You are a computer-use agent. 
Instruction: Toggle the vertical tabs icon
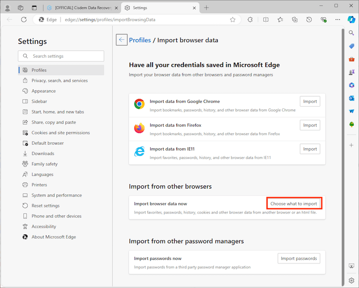tap(34, 8)
